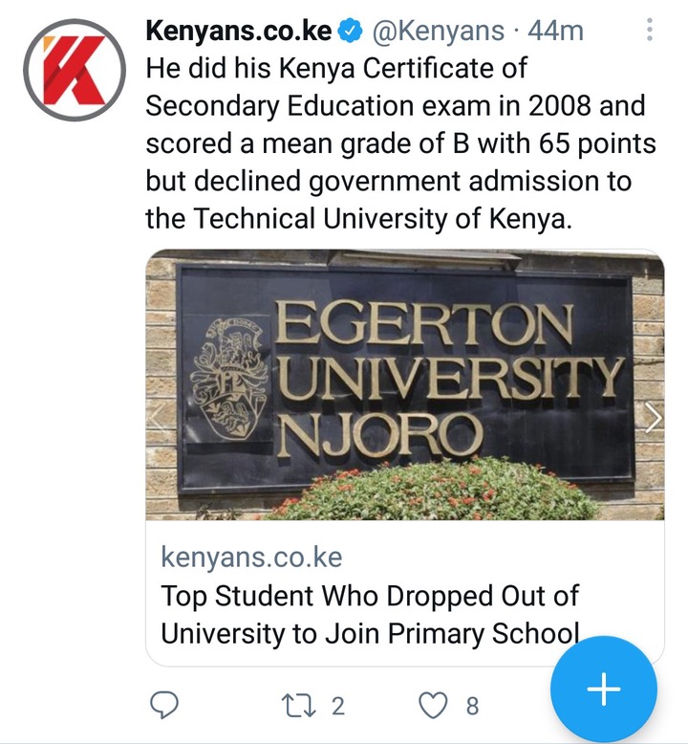Click the like count showing 8
This screenshot has height=744, width=688.
471,707
